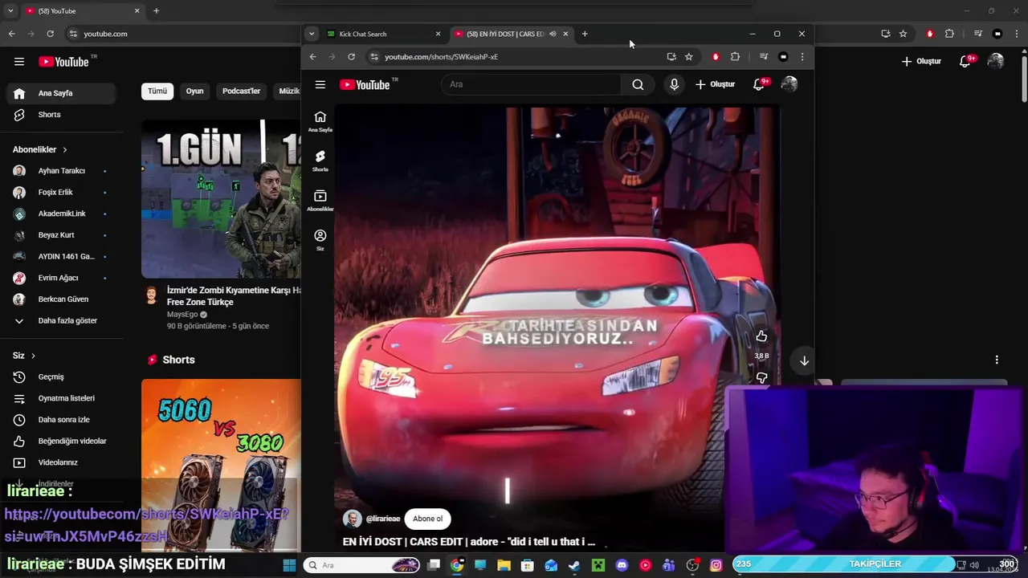The image size is (1028, 578).
Task: Click YouTube search field in front window
Action: [x=532, y=84]
